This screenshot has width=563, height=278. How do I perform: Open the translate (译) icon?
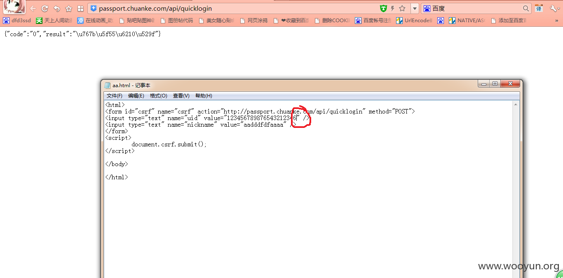pyautogui.click(x=539, y=8)
